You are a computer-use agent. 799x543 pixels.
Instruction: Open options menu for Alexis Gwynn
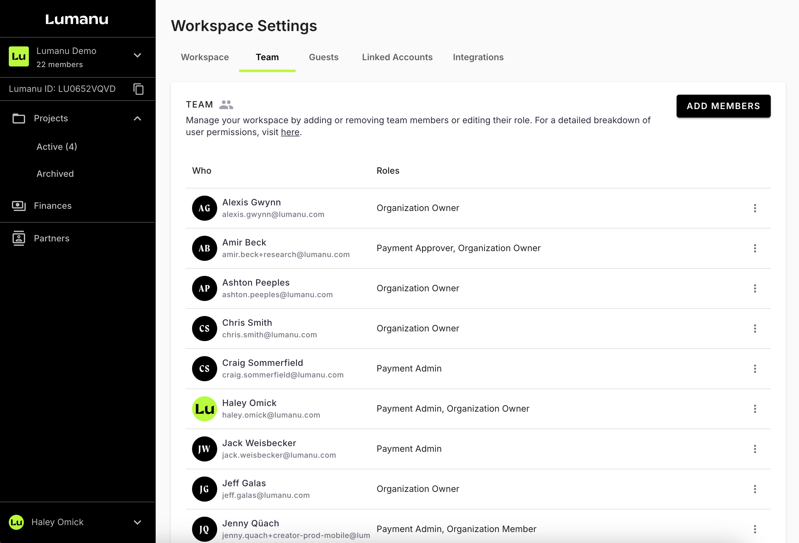click(755, 208)
